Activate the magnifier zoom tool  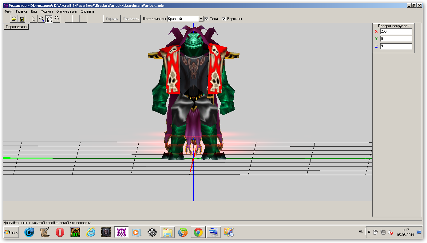(42, 19)
